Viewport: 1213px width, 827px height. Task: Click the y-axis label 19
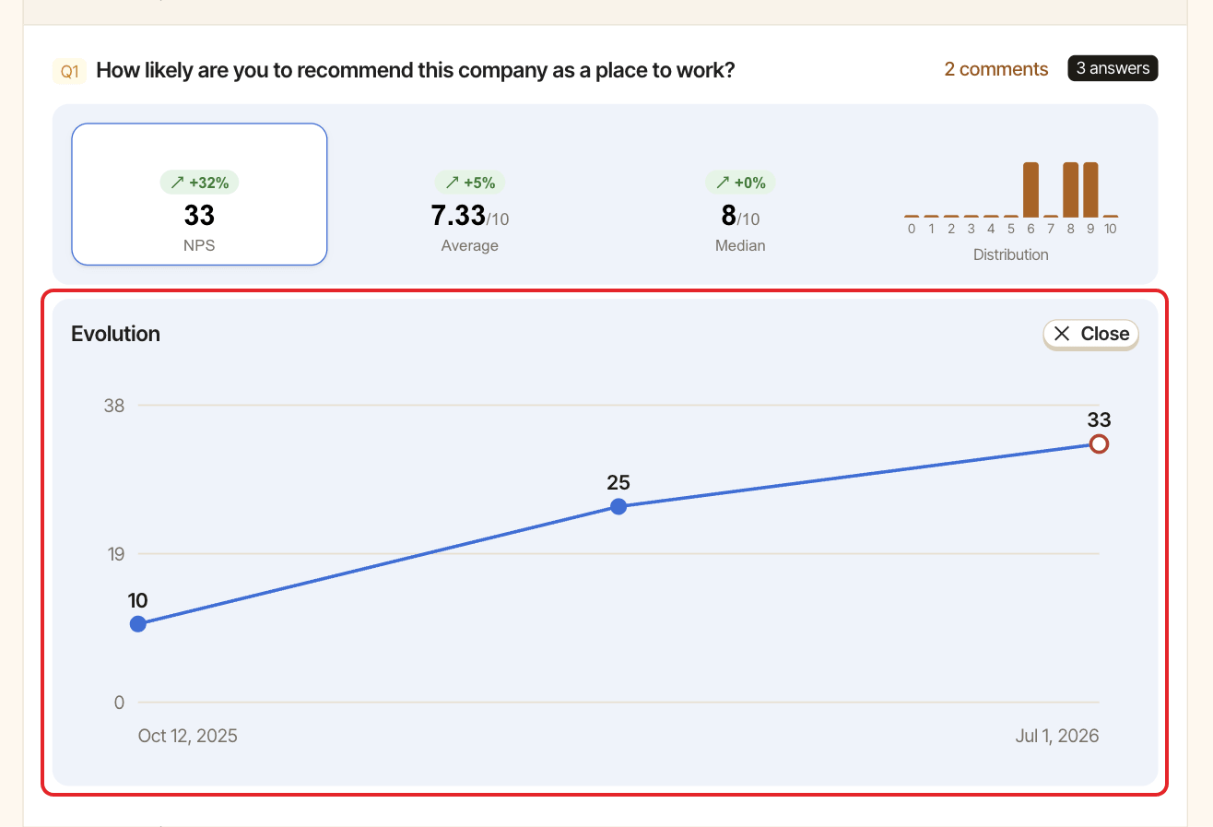[115, 554]
